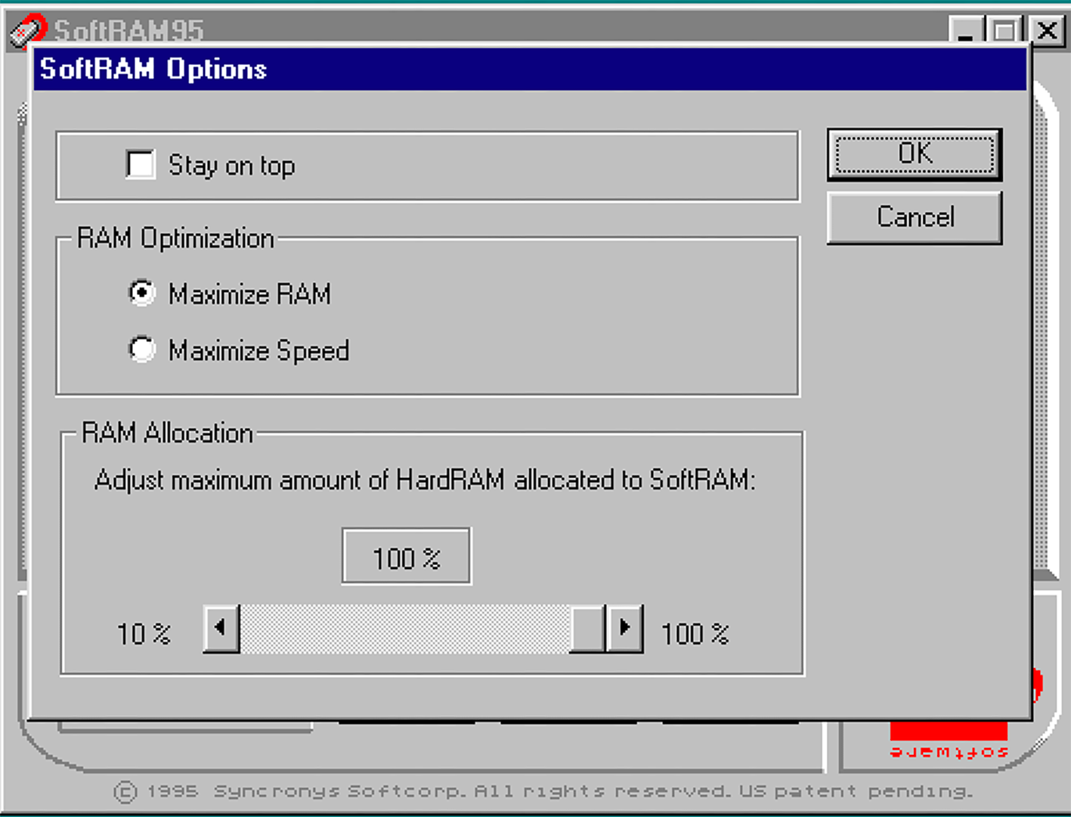The height and width of the screenshot is (817, 1071).
Task: Click the '10 %' minimum label
Action: (144, 634)
